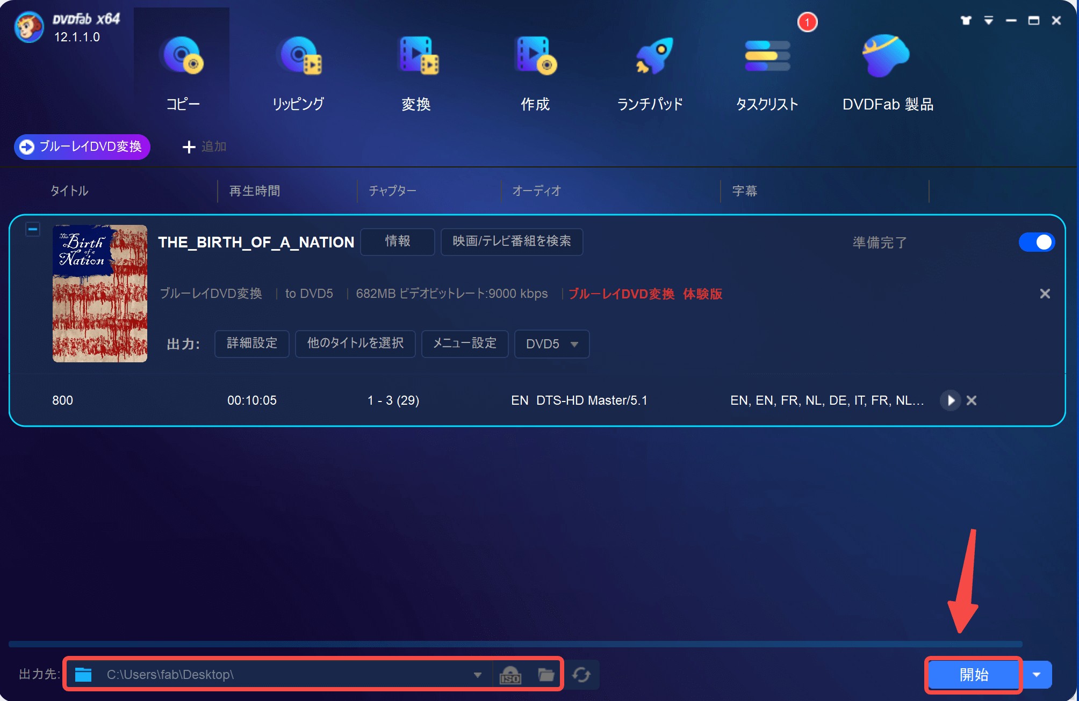Click the chapter range 1 - 3 (29)
The height and width of the screenshot is (701, 1079).
tap(393, 400)
